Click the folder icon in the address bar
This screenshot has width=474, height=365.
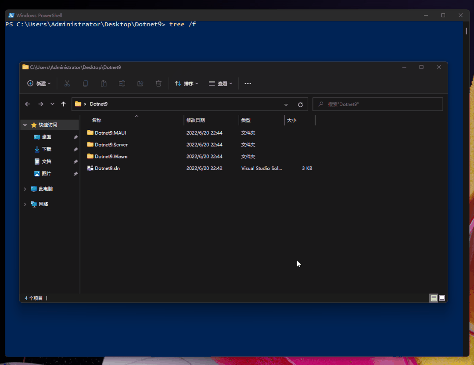[78, 104]
